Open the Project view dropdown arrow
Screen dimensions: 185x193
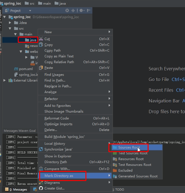pyautogui.click(x=30, y=10)
